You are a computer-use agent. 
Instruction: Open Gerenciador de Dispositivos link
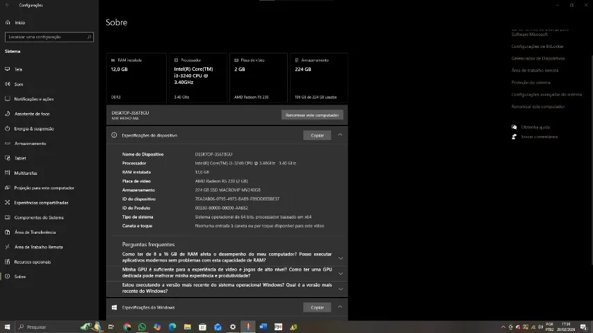538,58
